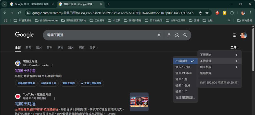This screenshot has width=255, height=115.
Task: Select the 圖片 search tab
Action: [39, 47]
